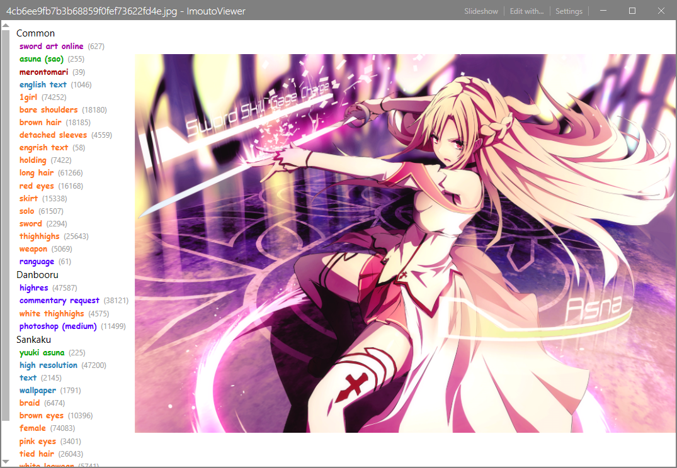677x468 pixels.
Task: Select the 'highres' Danbooru tag
Action: (x=33, y=287)
